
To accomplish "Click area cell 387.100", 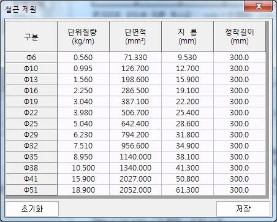I will tap(135, 102).
